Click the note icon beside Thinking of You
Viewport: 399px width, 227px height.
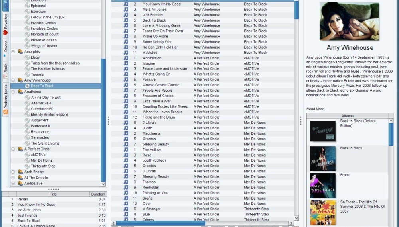pyautogui.click(x=126, y=193)
